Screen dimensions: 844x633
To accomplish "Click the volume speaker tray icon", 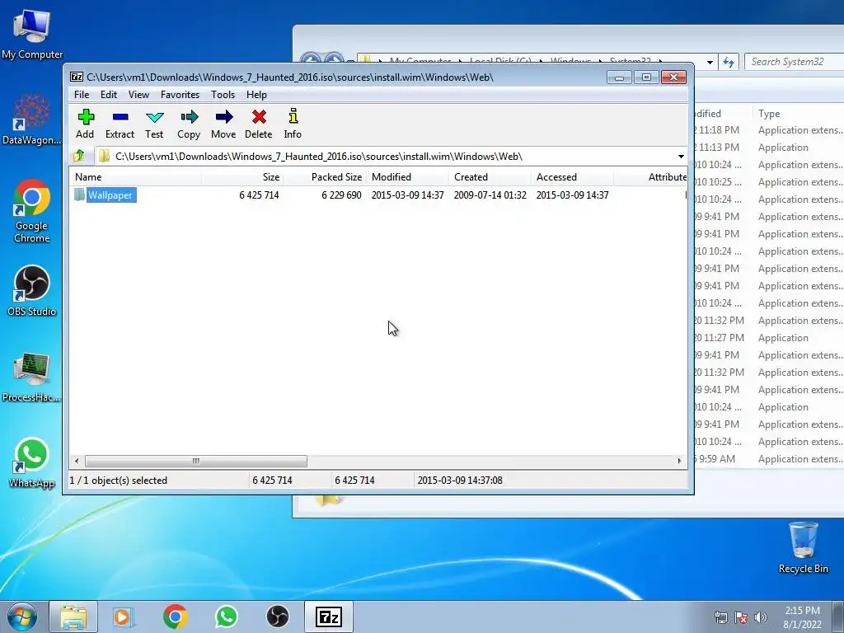I will pyautogui.click(x=760, y=617).
